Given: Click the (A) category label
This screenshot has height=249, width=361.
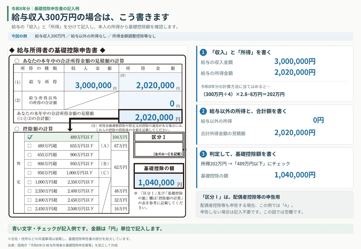Looking at the screenshot, I should (105, 146).
